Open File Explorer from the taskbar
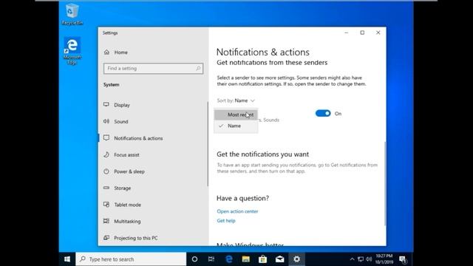The height and width of the screenshot is (266, 473). (246, 259)
